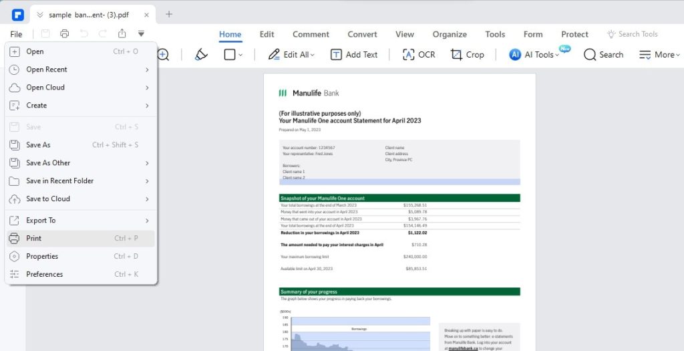The height and width of the screenshot is (351, 684).
Task: Click the Add Text tool
Action: [x=354, y=55]
